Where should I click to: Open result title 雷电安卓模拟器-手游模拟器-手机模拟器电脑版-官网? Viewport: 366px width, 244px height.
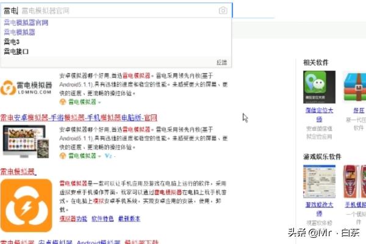(x=79, y=118)
